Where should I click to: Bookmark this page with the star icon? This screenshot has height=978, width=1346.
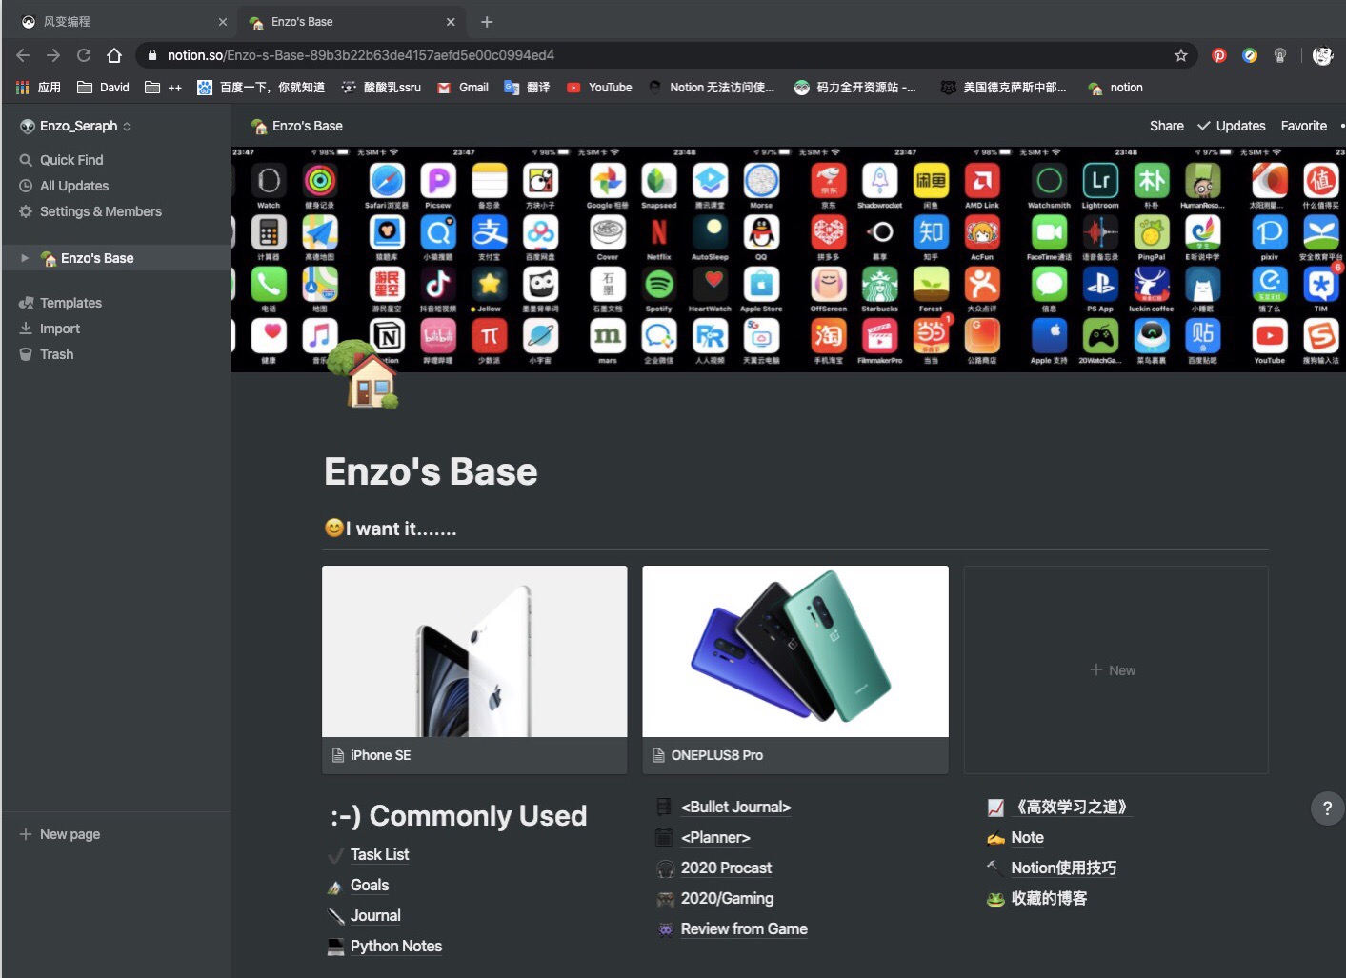1181,55
